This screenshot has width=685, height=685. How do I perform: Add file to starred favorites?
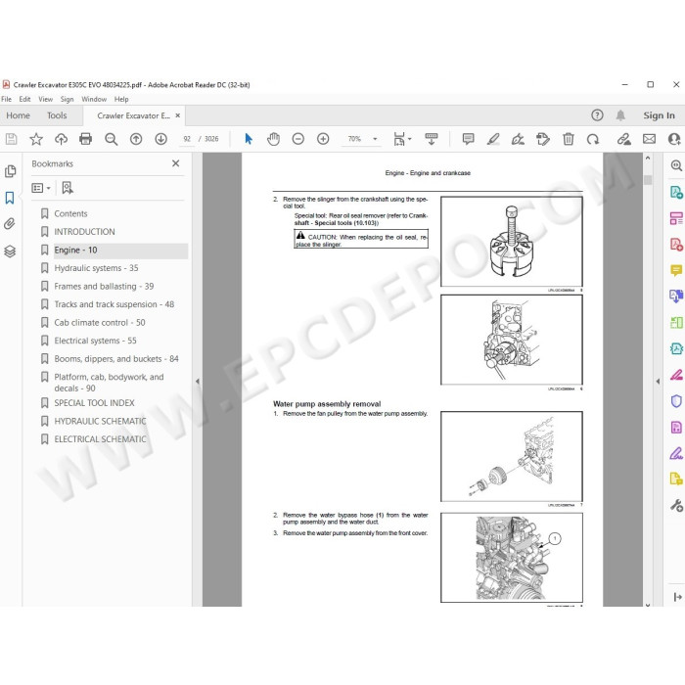(36, 139)
